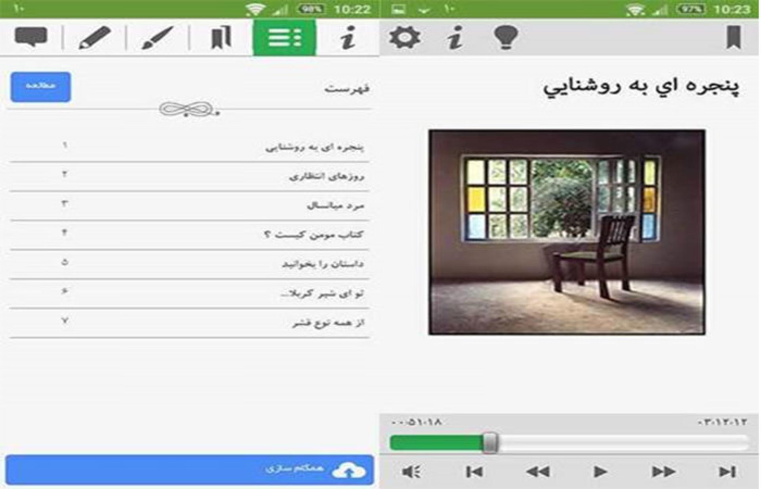Rewind the audio playback
761x489 pixels.
[x=537, y=472]
